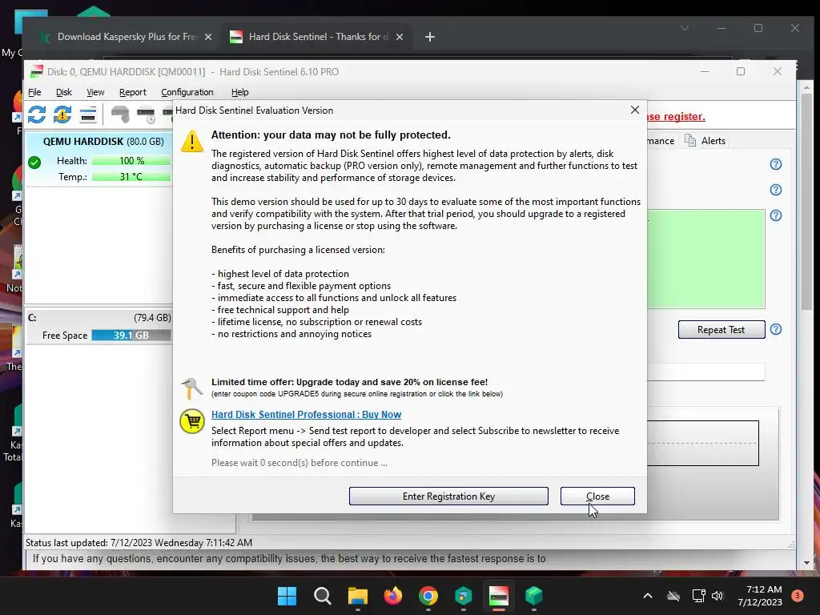
Task: Click the Free Space 39.1 GB bar
Action: (x=132, y=336)
